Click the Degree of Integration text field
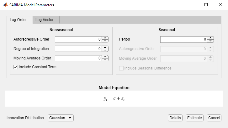228x128 pixels. (78, 49)
